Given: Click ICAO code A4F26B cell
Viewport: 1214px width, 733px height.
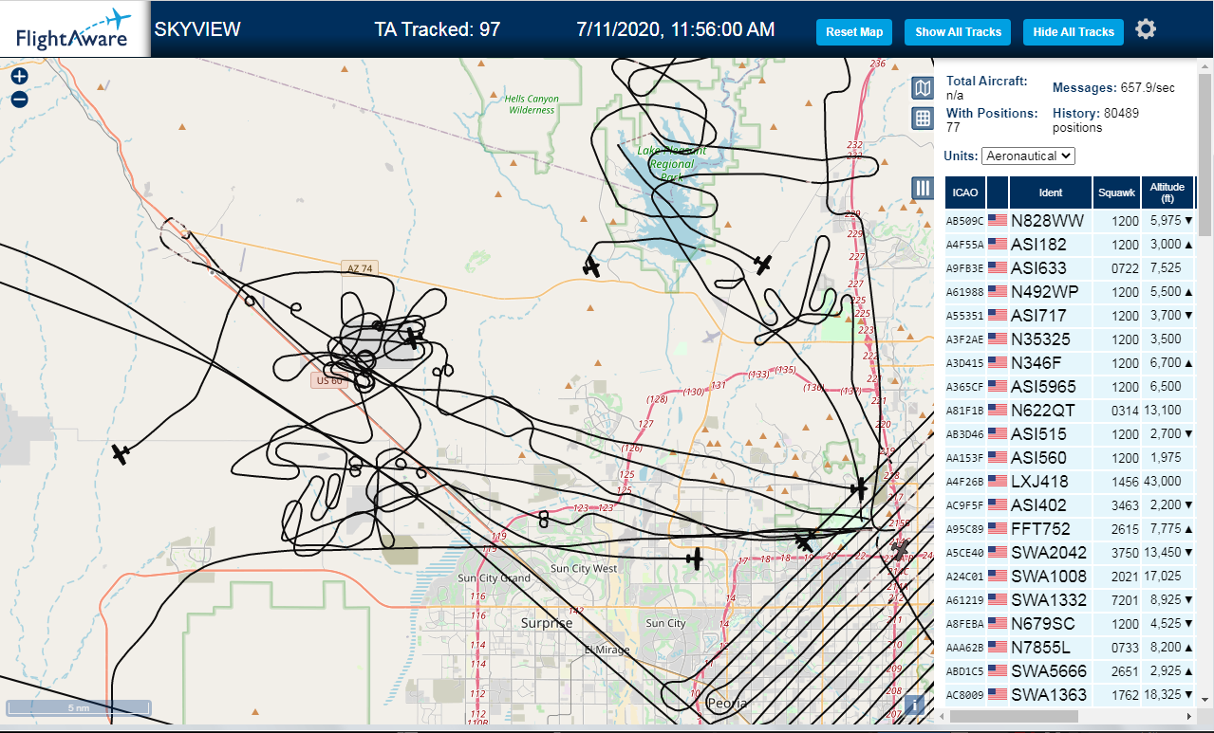Looking at the screenshot, I should 965,482.
